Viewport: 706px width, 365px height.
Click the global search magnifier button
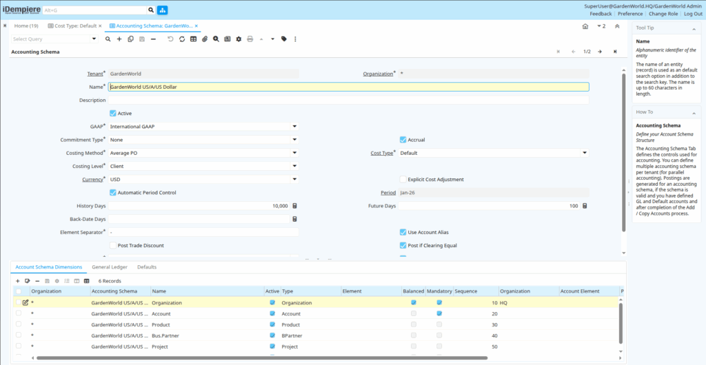151,10
